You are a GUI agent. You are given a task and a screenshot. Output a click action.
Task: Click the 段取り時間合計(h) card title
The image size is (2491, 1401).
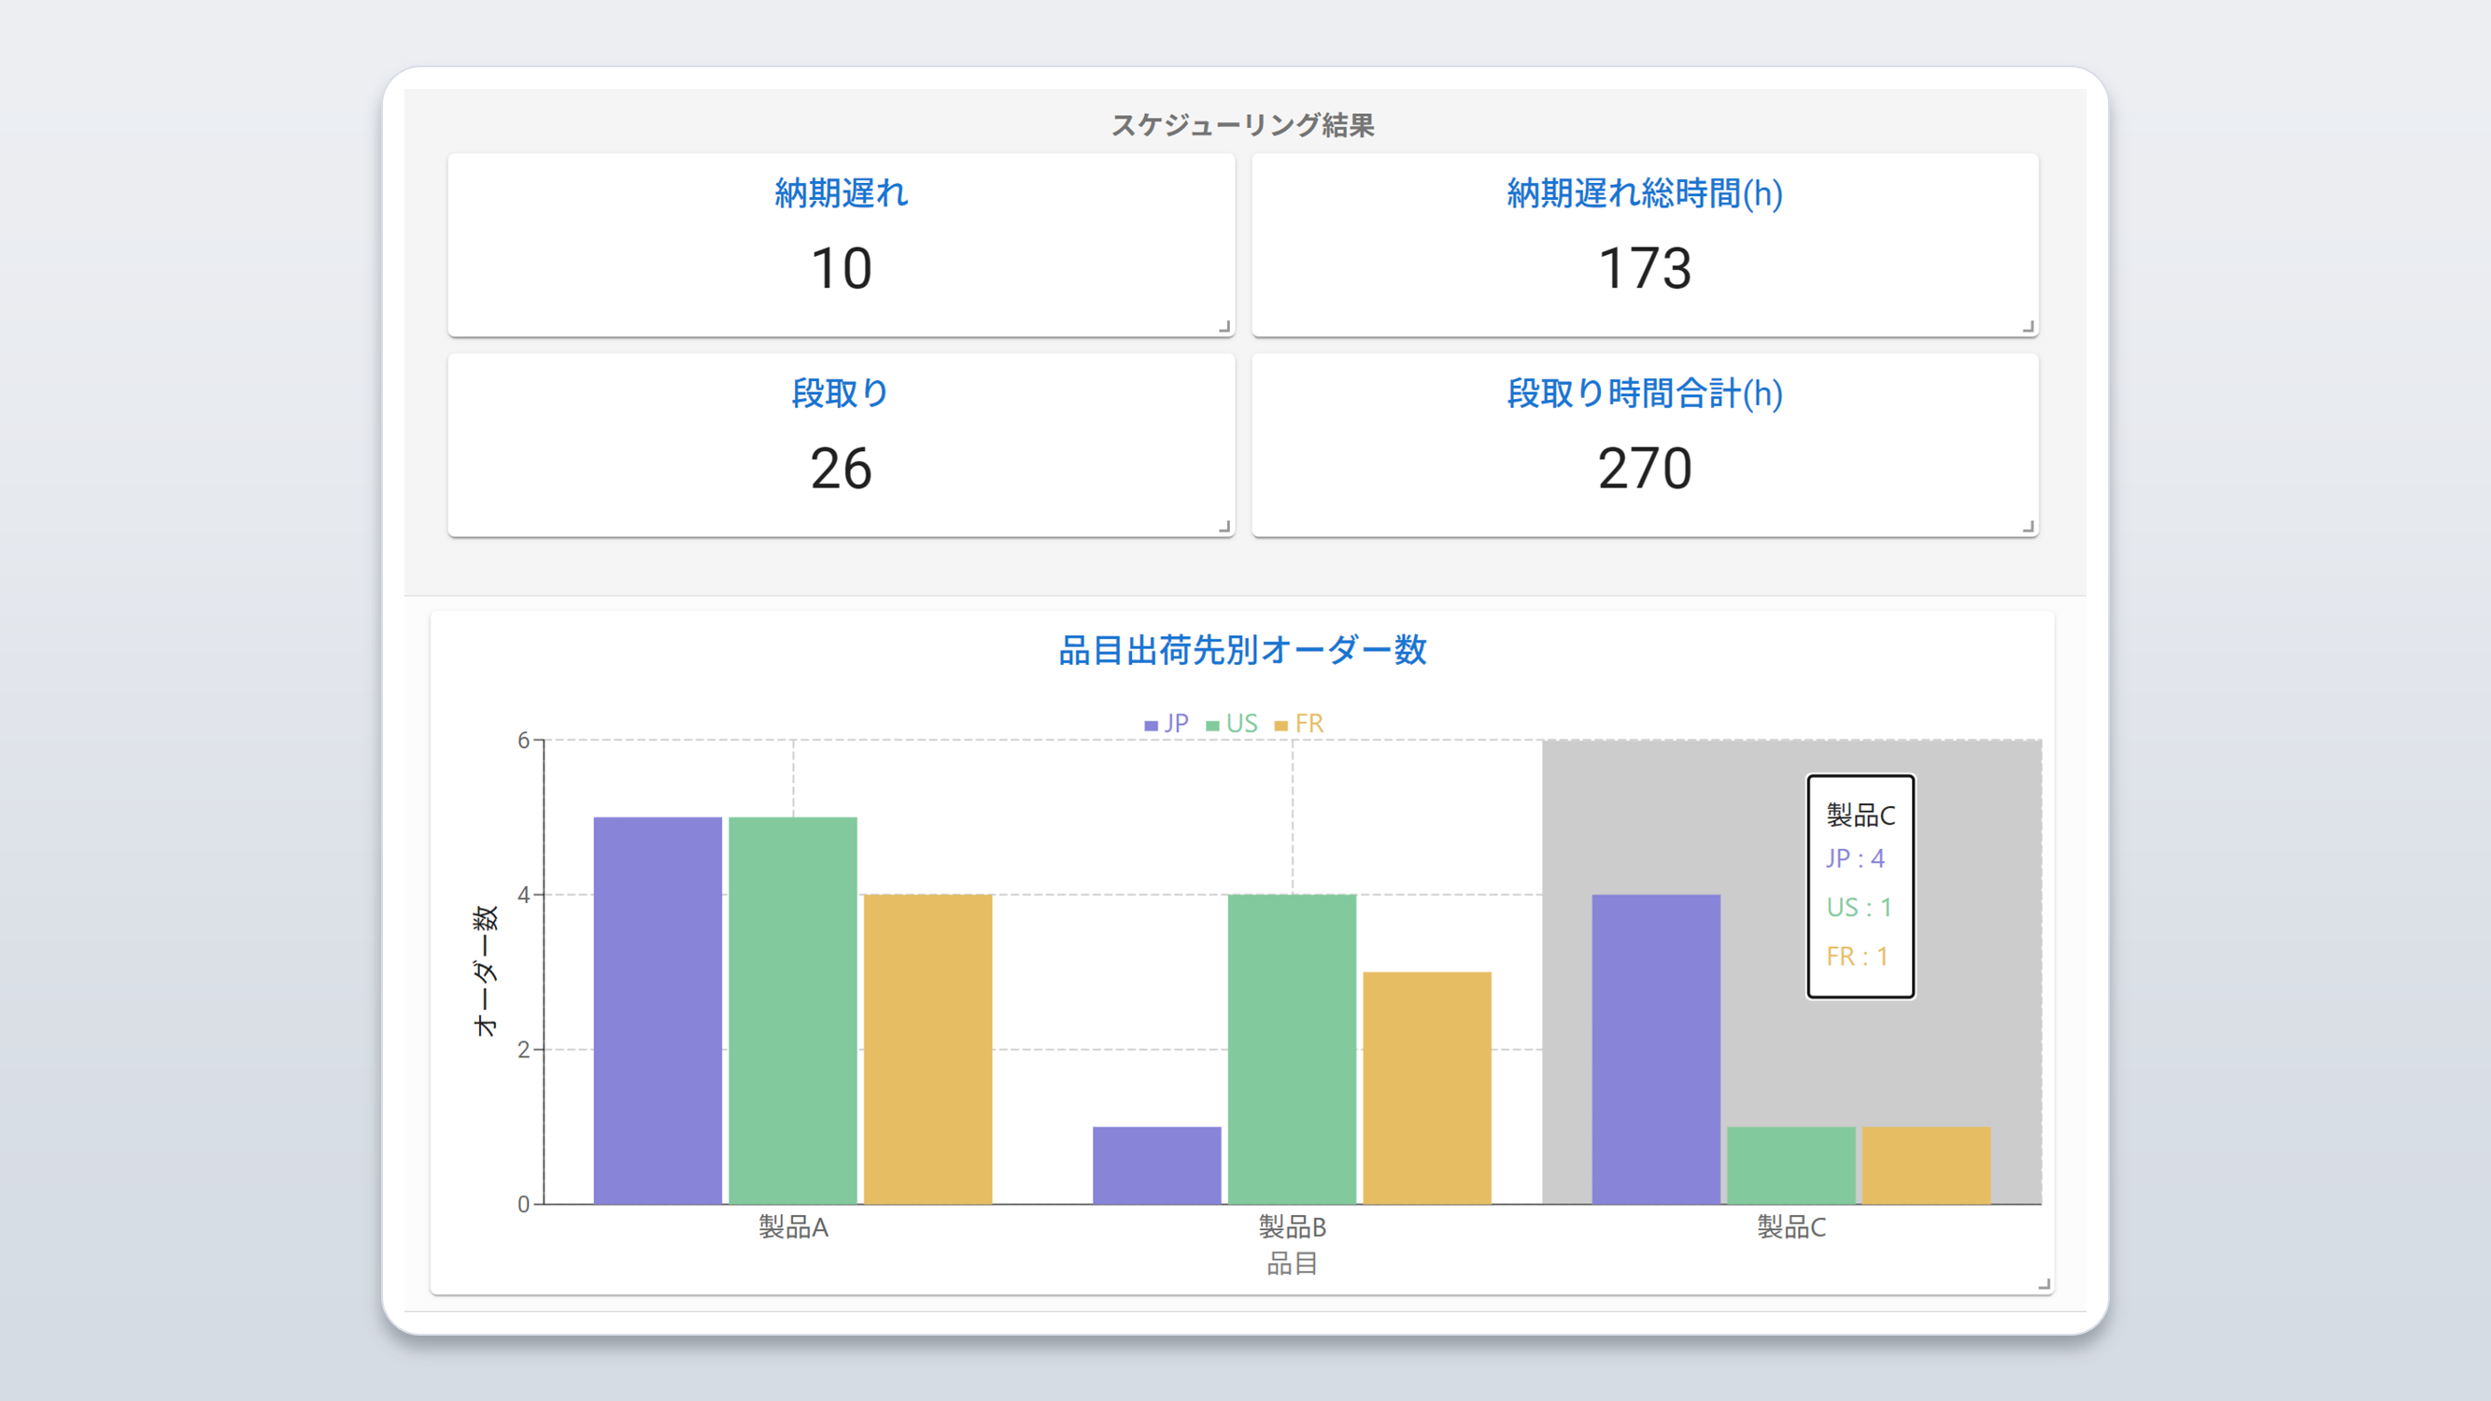(x=1644, y=393)
